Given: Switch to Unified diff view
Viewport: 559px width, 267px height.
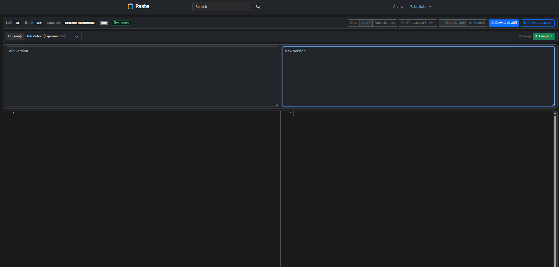Looking at the screenshot, I should pyautogui.click(x=477, y=23).
